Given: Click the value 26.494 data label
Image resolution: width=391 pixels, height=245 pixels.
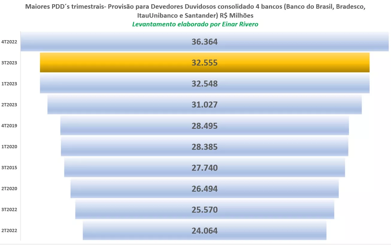Looking at the screenshot, I should (x=204, y=189).
